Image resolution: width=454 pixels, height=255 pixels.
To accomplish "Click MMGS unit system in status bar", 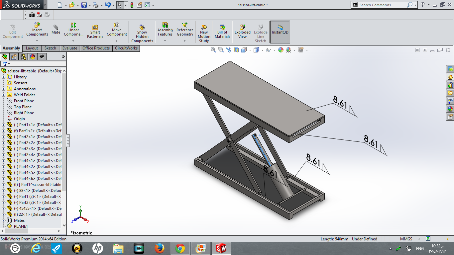I will [x=406, y=239].
